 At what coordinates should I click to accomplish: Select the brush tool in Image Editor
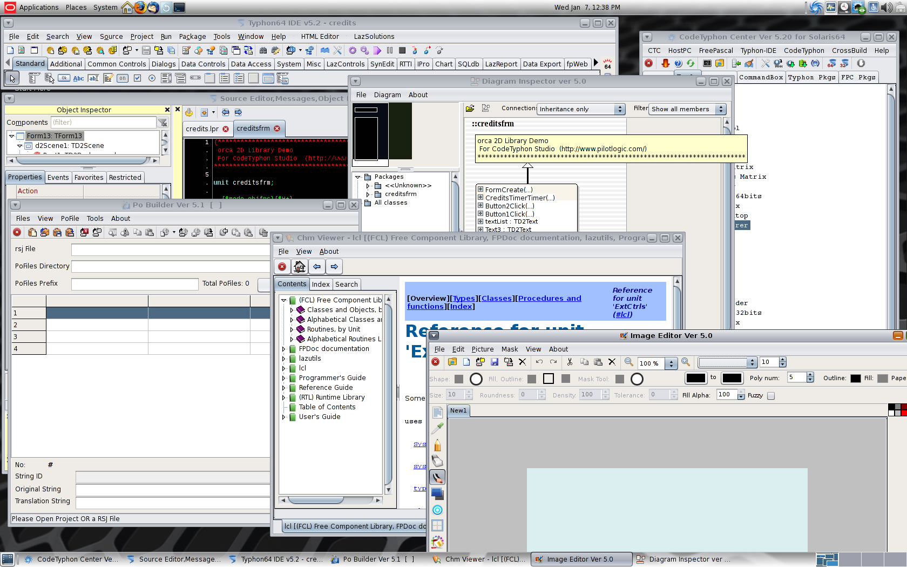[437, 477]
